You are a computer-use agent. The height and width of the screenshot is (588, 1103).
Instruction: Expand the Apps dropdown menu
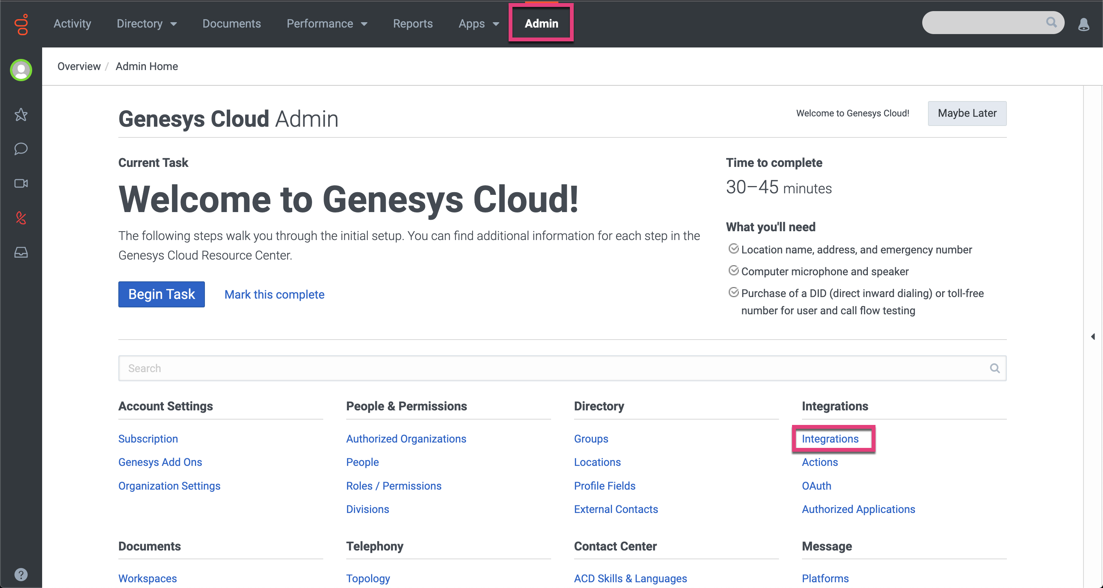pos(479,23)
